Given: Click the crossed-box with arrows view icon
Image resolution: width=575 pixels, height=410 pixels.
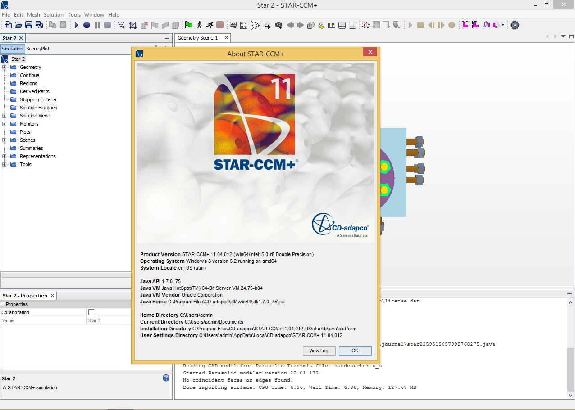Looking at the screenshot, I should point(256,25).
